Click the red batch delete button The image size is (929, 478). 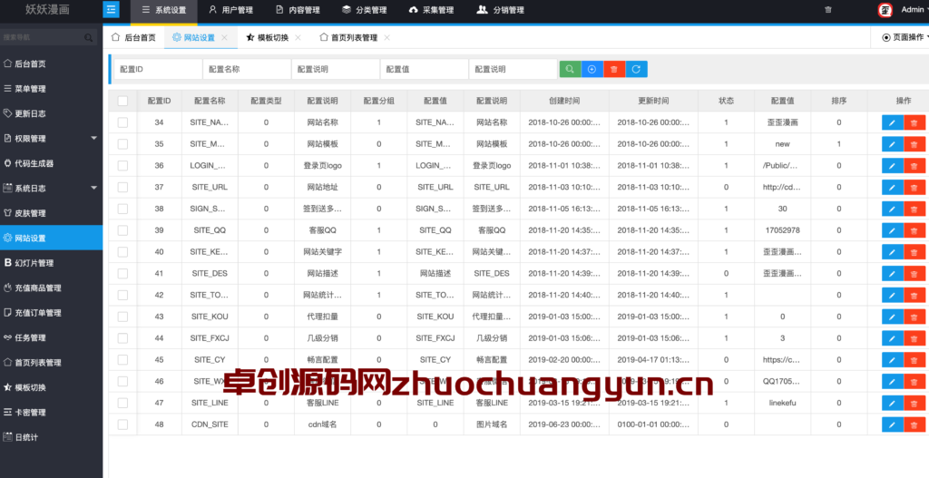pos(614,69)
